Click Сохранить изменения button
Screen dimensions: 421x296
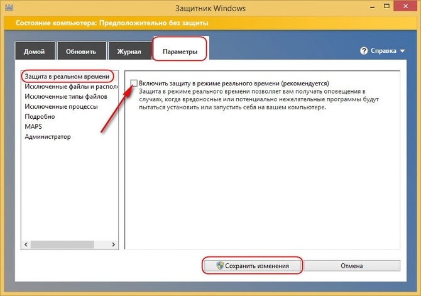[x=252, y=266]
